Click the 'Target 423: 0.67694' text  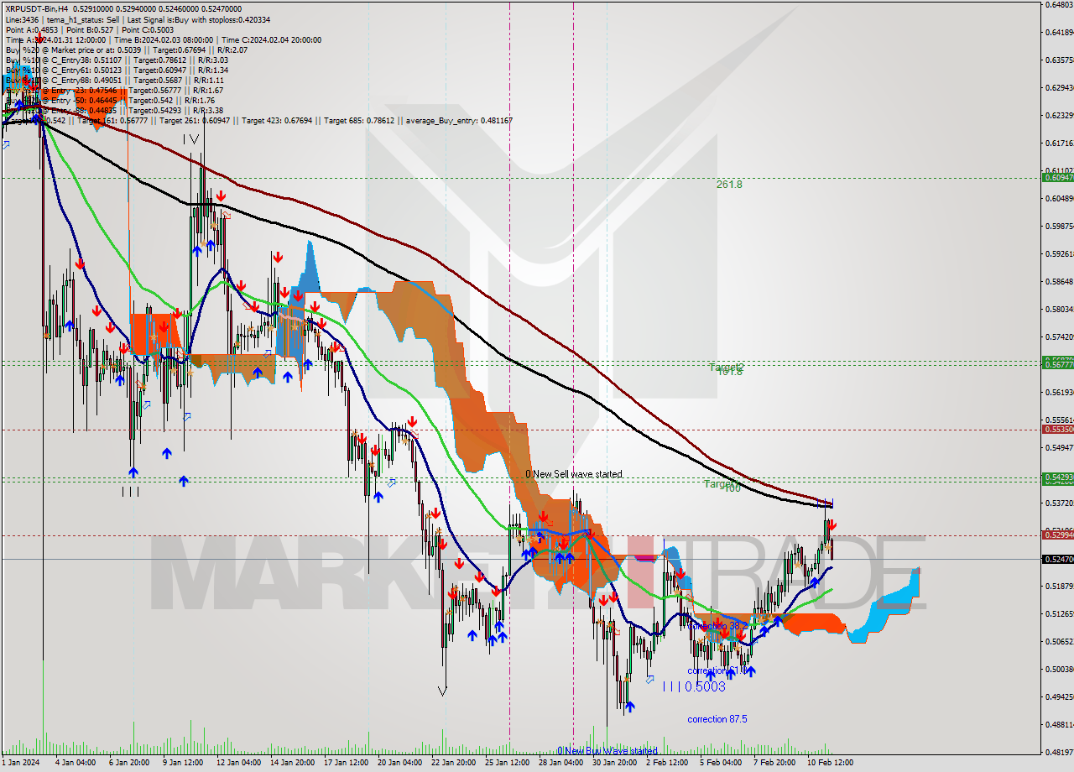pos(277,121)
